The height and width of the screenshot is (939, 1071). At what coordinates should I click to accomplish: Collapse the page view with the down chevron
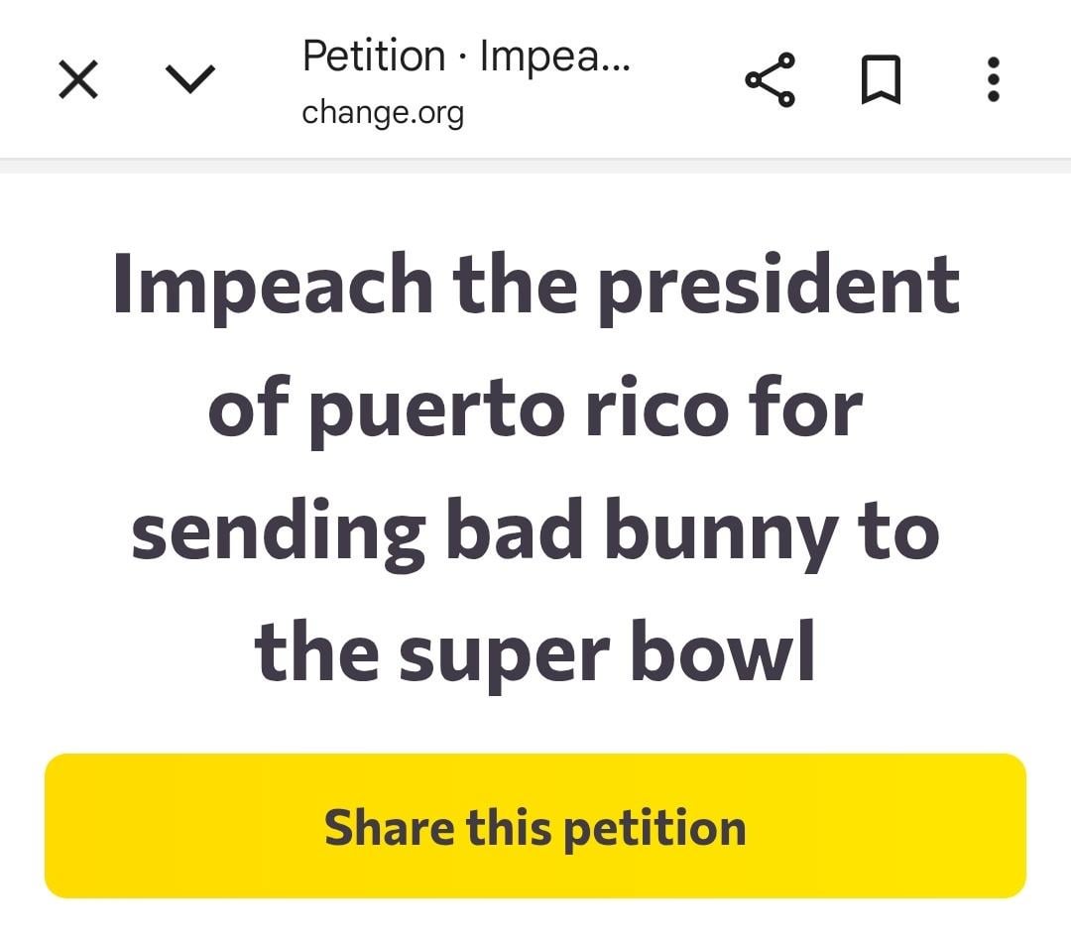tap(191, 77)
